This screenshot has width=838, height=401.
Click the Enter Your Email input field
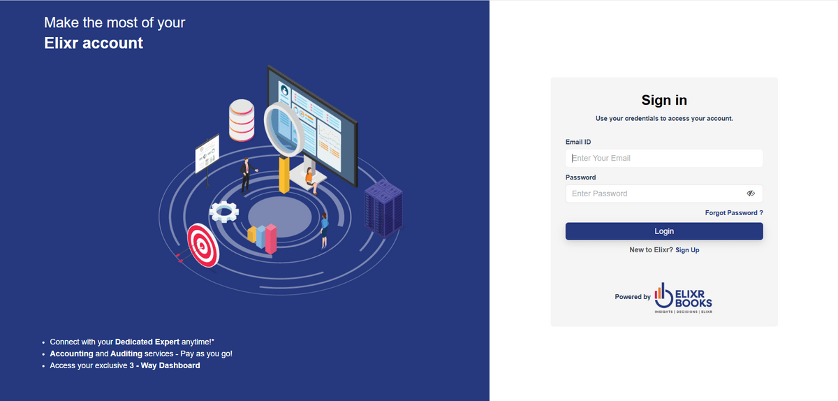[x=663, y=158]
